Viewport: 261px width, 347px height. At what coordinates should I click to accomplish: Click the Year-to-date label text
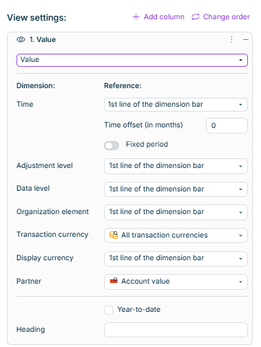tap(139, 310)
